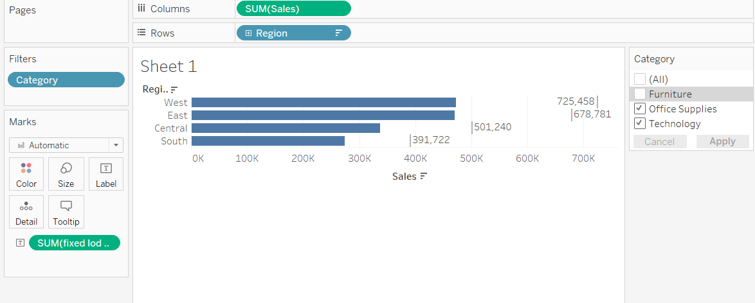Click the SUM(fixed lod) label pill

74,243
